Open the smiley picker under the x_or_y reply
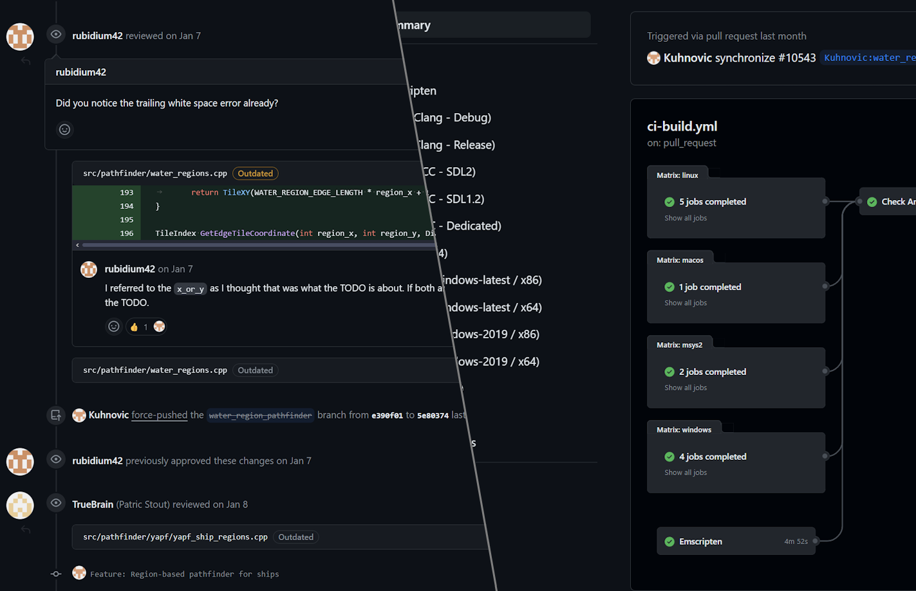916x591 pixels. [114, 326]
